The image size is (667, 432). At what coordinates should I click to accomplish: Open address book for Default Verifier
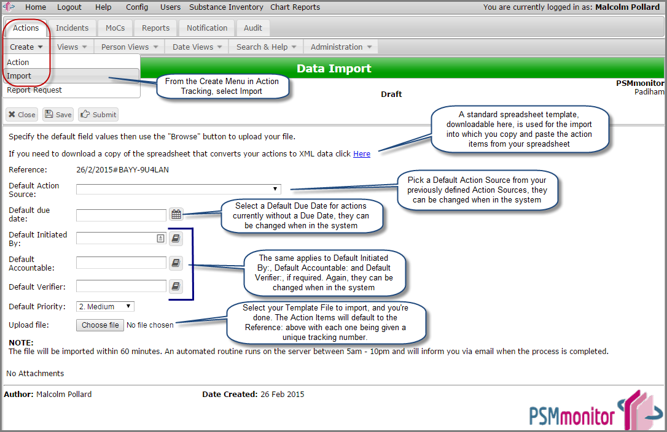point(176,286)
